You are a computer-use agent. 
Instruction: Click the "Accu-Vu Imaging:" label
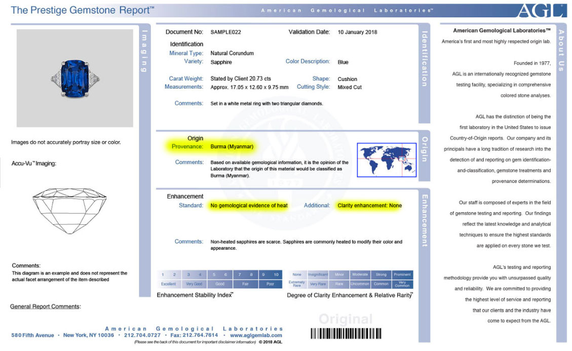click(x=34, y=164)
